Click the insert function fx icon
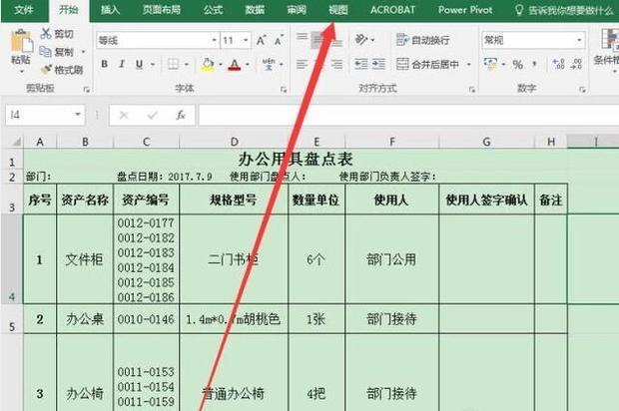This screenshot has width=619, height=411. tap(181, 115)
